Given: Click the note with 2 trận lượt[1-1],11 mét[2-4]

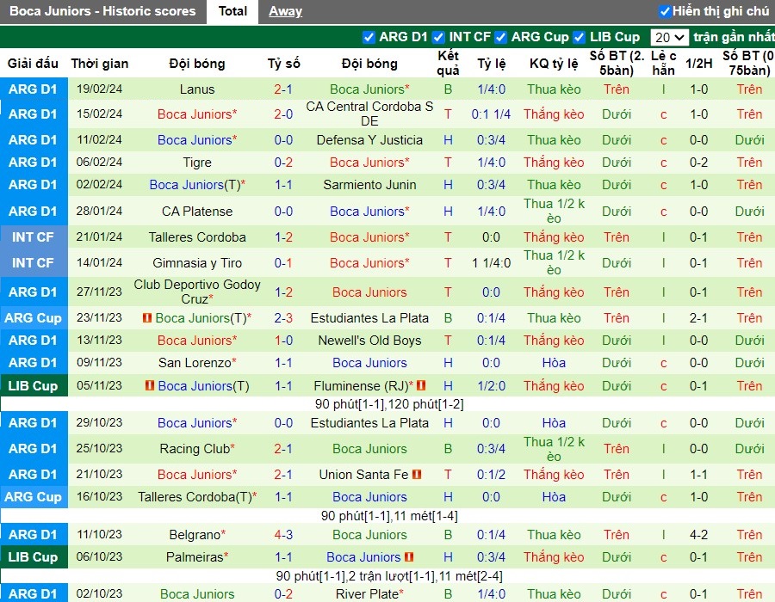Looking at the screenshot, I should 389,576.
